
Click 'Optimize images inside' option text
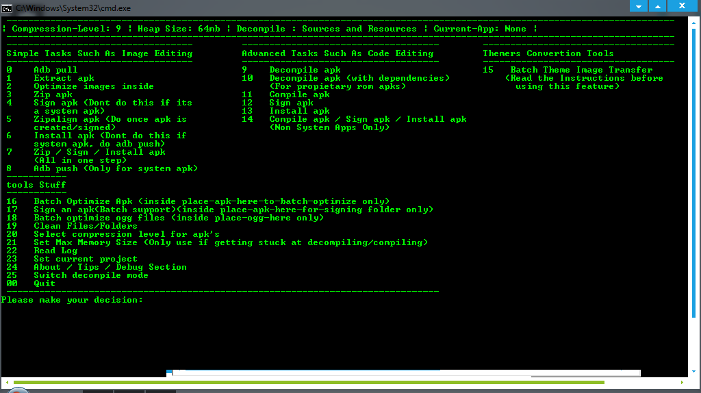pyautogui.click(x=93, y=86)
